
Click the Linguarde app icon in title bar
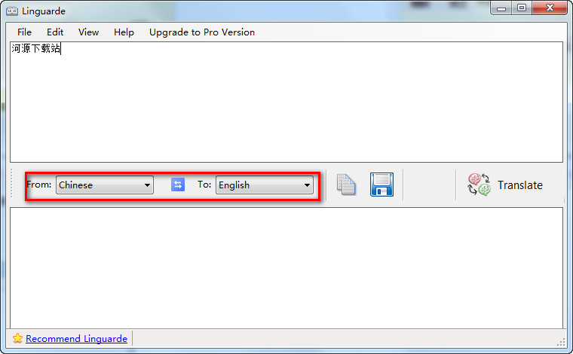[x=12, y=11]
